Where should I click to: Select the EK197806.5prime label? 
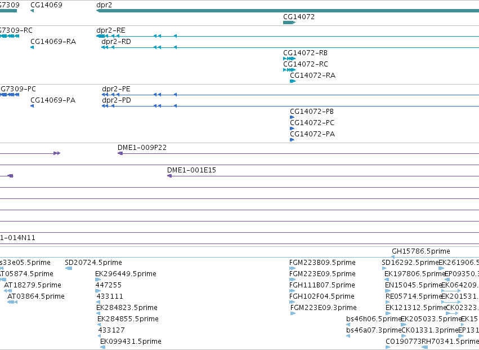[414, 274]
